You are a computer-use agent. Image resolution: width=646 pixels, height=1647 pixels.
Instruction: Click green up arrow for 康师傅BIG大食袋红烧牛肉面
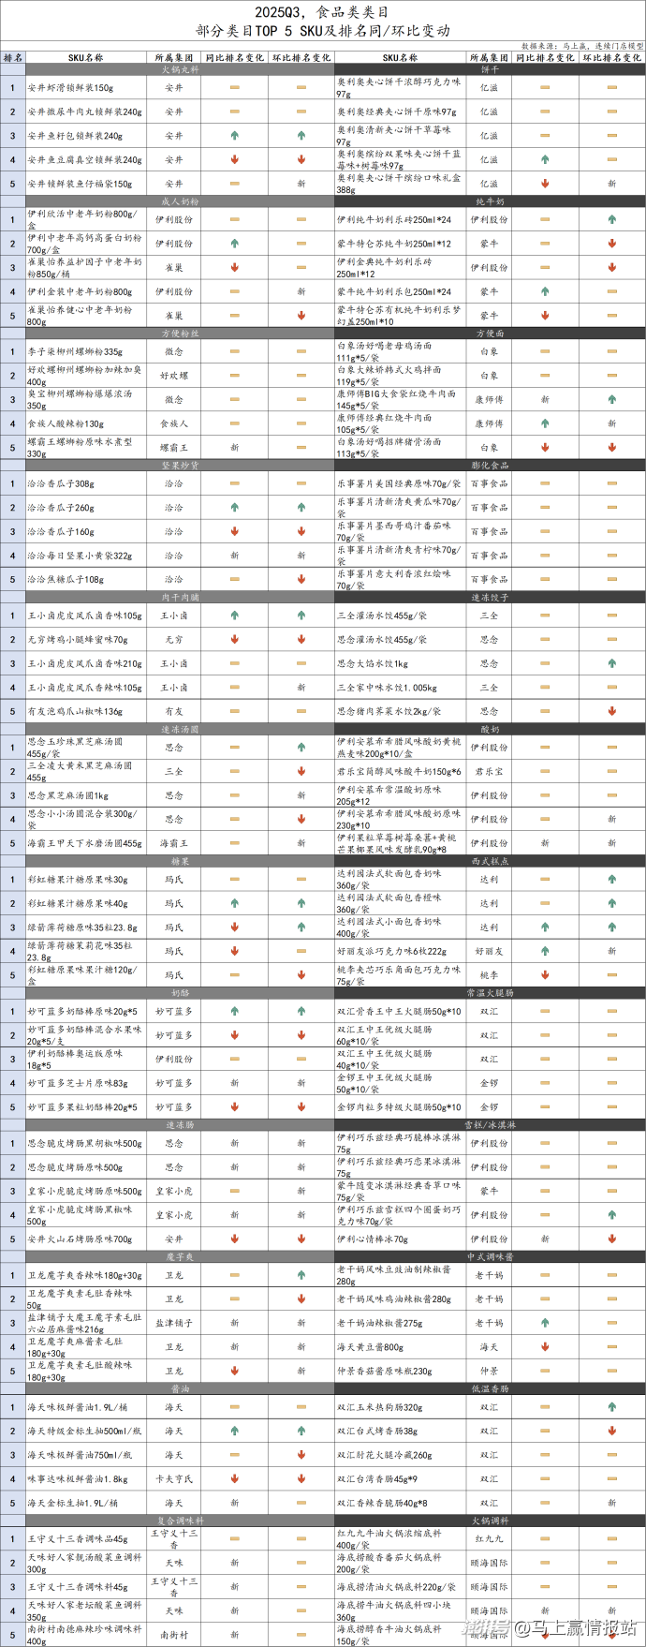pyautogui.click(x=611, y=400)
